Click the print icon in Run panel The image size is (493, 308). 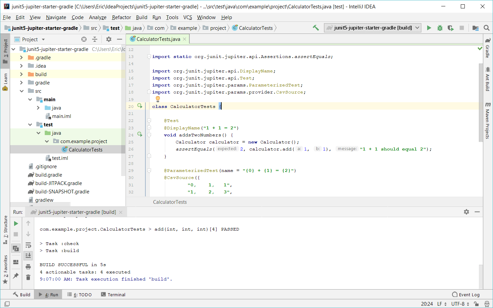(x=28, y=267)
